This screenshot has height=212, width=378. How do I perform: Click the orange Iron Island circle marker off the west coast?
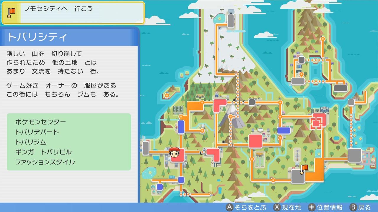(x=167, y=95)
